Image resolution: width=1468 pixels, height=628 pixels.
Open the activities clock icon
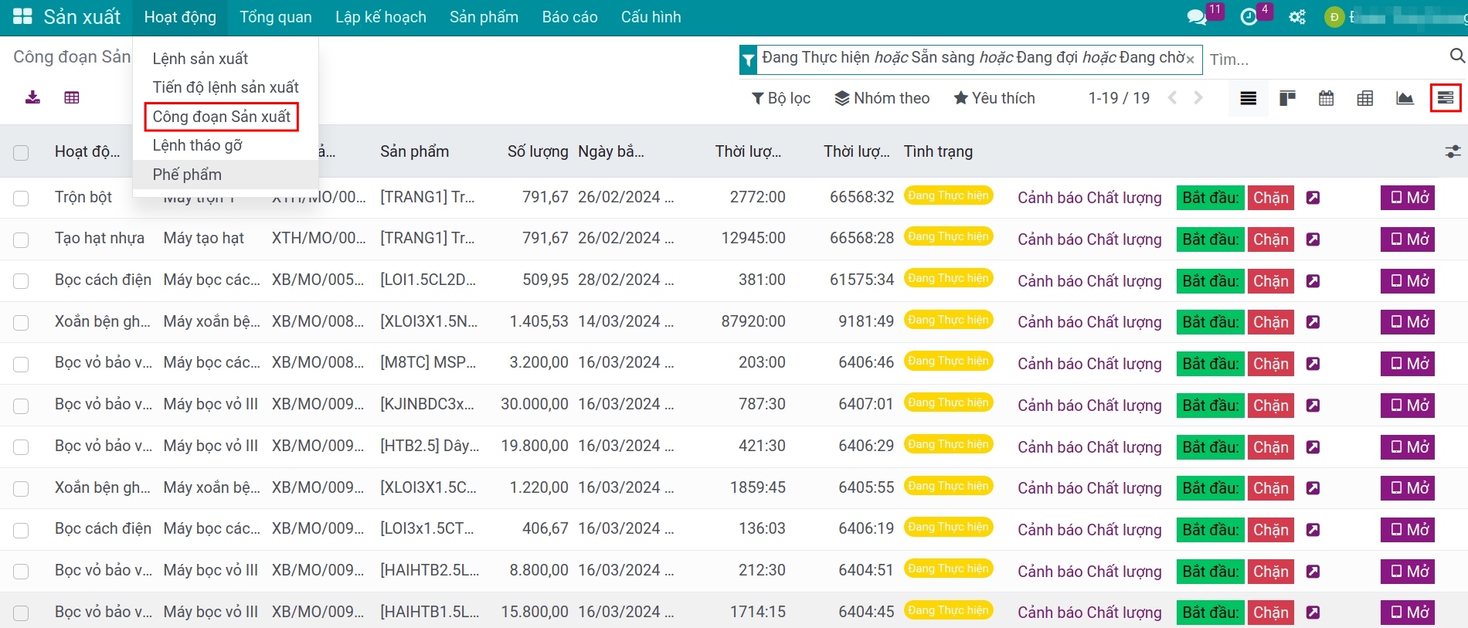tap(1249, 17)
